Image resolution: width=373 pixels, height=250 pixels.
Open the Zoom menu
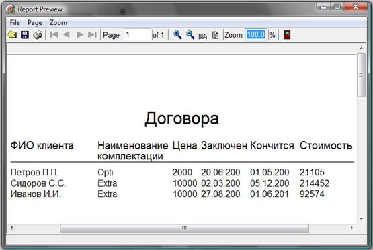(58, 23)
